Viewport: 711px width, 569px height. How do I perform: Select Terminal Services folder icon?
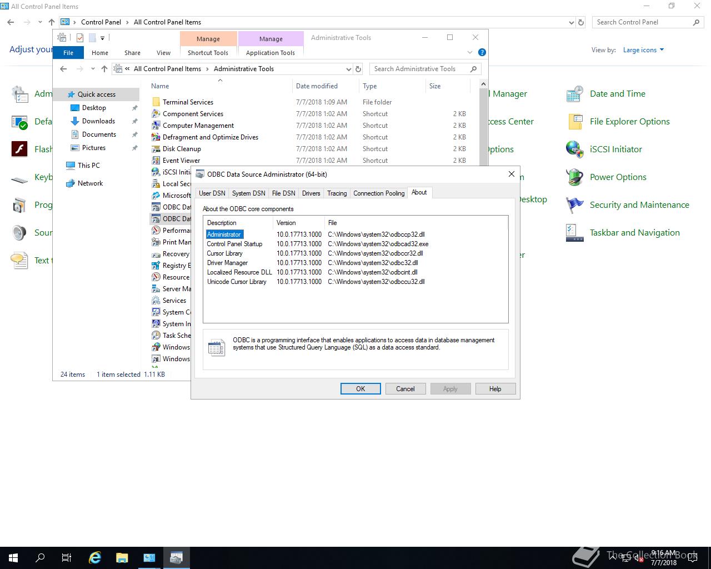pyautogui.click(x=156, y=102)
